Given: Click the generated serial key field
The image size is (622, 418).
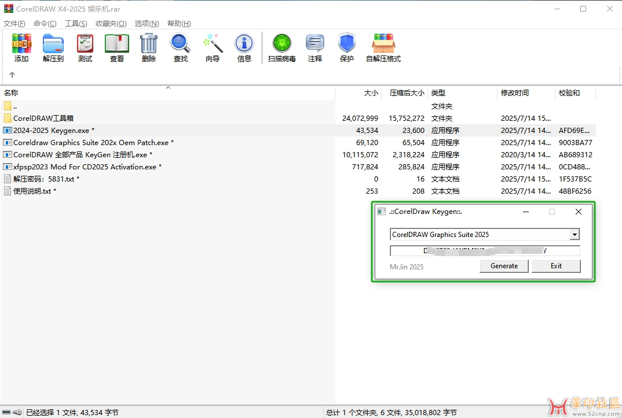Looking at the screenshot, I should [x=485, y=250].
